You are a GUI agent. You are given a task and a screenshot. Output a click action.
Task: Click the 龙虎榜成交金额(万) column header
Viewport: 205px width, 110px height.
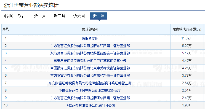[x=187, y=29]
